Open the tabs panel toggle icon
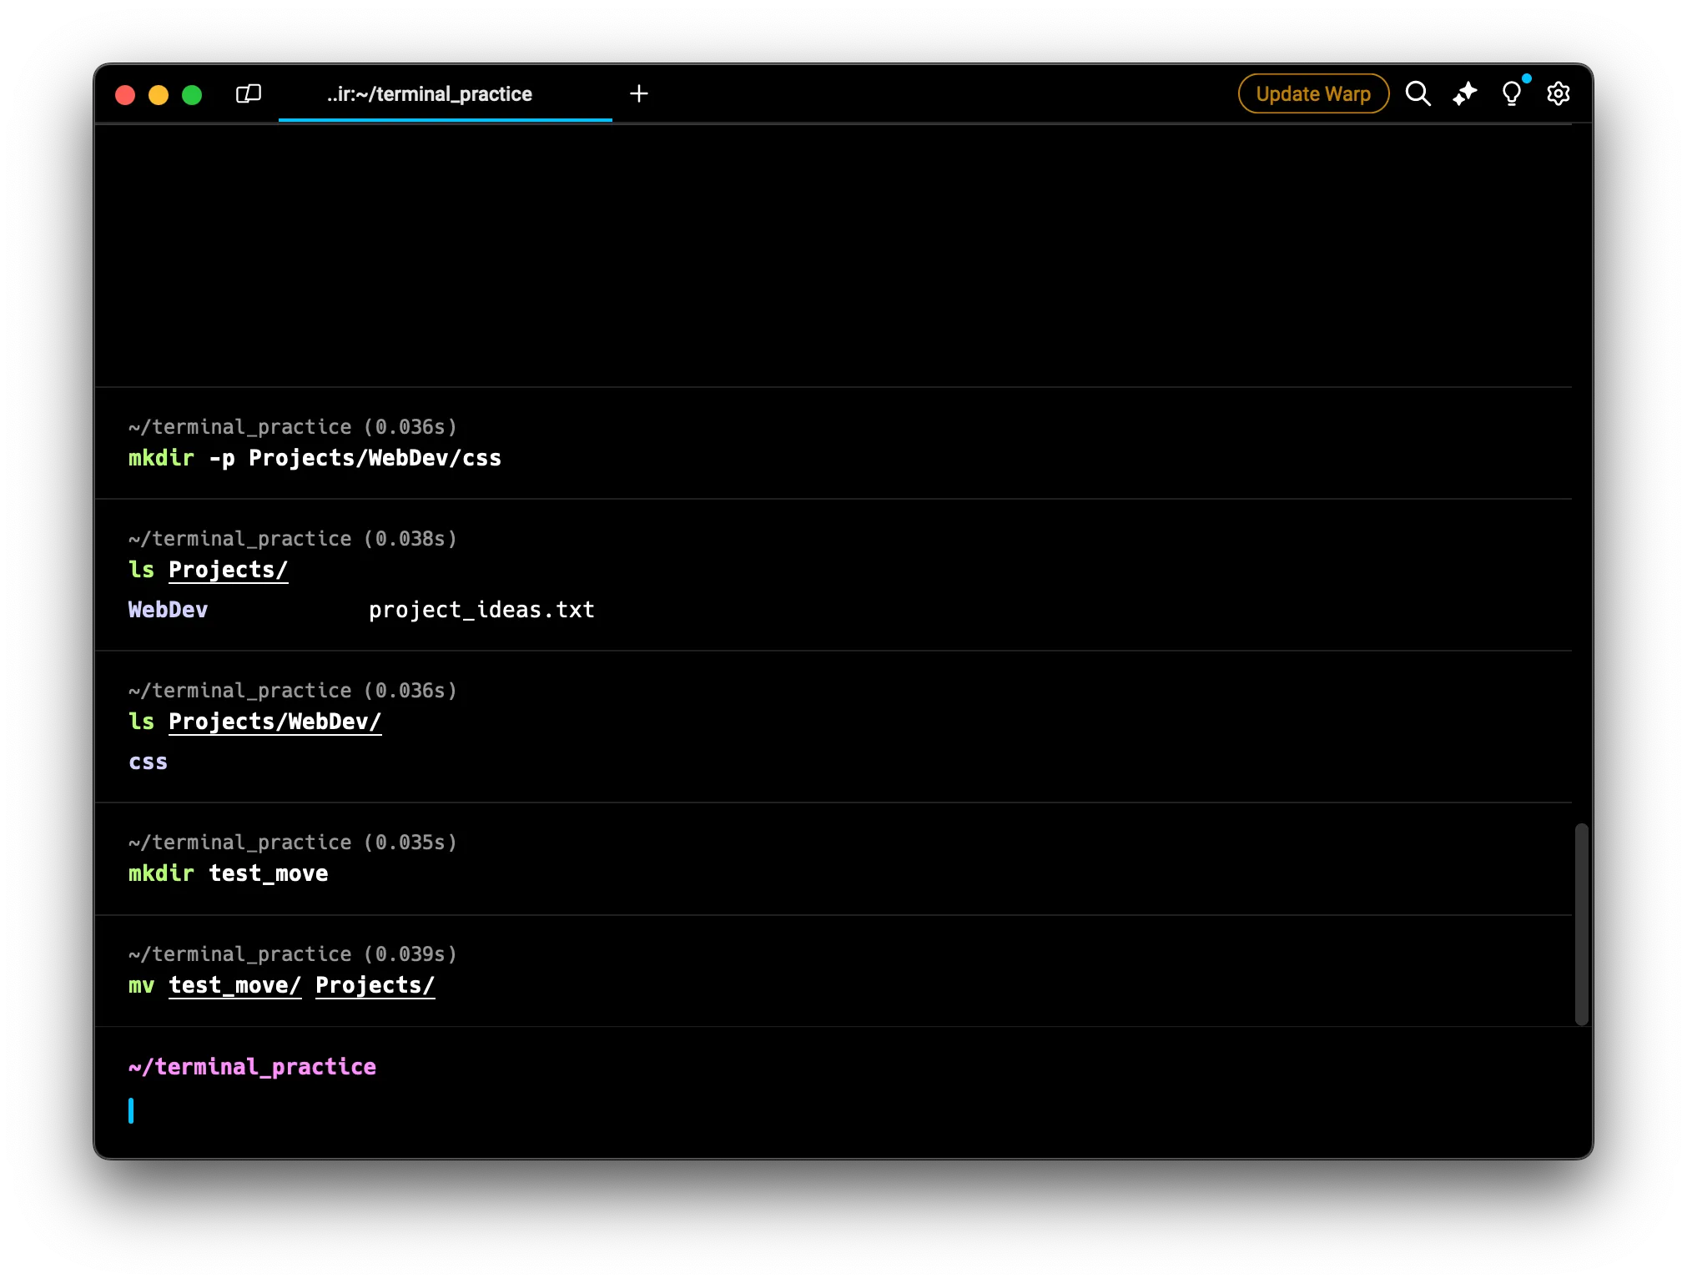The height and width of the screenshot is (1283, 1687). [249, 93]
